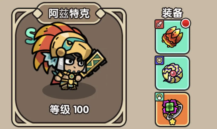Viewport: 217px width, 129px height.
Task: Click the left diamond ornament on name banner
Action: click(x=38, y=14)
